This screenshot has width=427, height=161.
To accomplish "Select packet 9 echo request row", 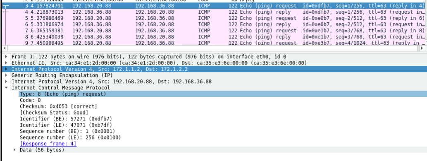I will click(x=213, y=43).
